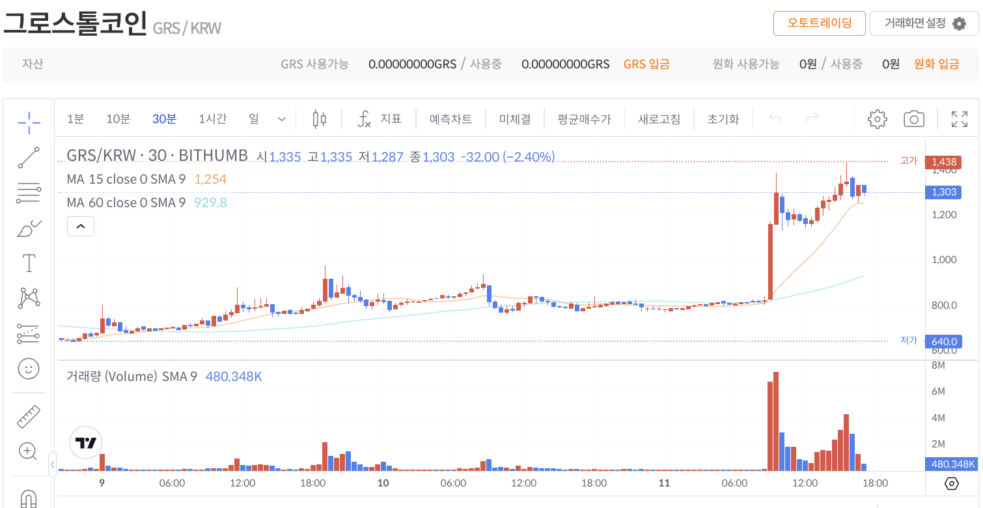Screen dimensions: 983x508
Task: Click 초기화 to reset chart
Action: pyautogui.click(x=723, y=119)
